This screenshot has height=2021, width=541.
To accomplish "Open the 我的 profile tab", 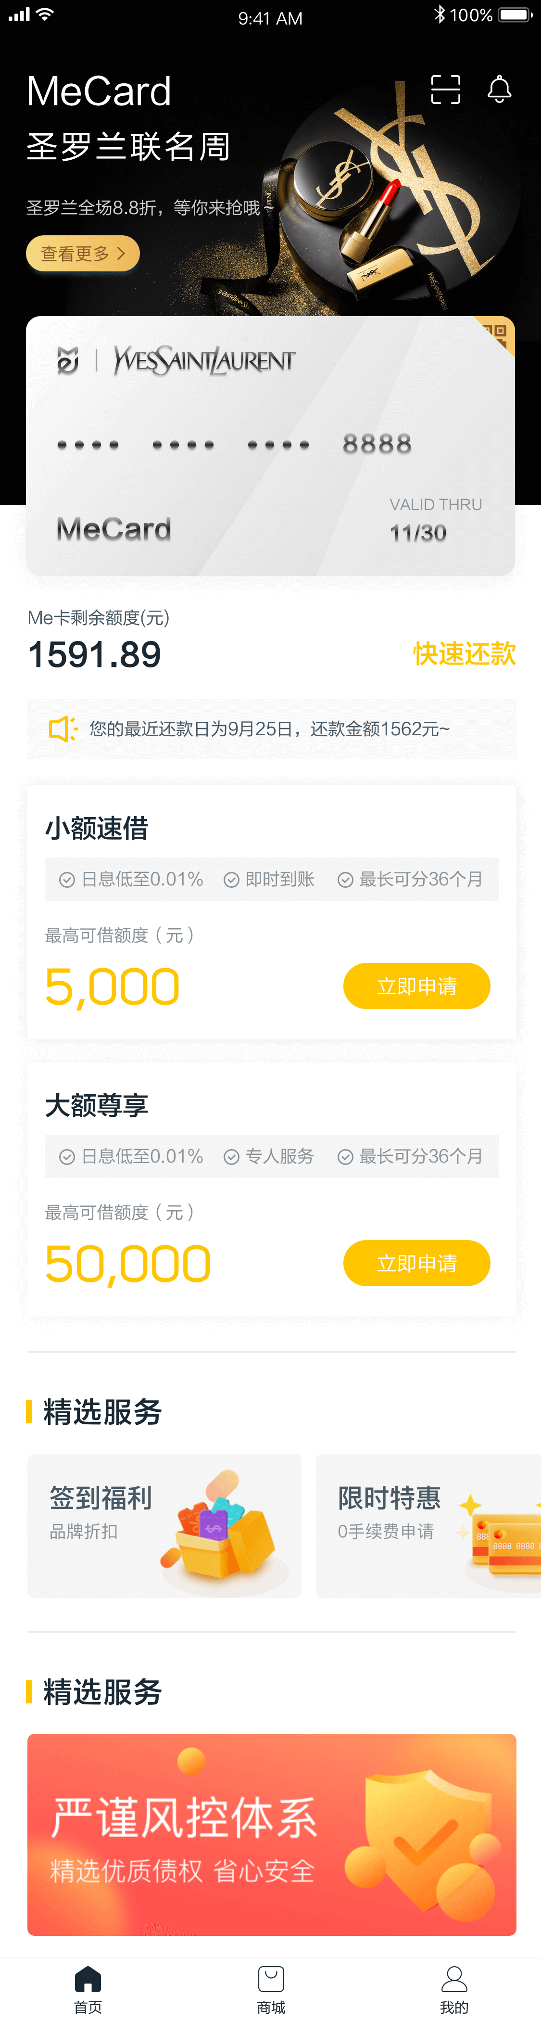I will pyautogui.click(x=454, y=1989).
